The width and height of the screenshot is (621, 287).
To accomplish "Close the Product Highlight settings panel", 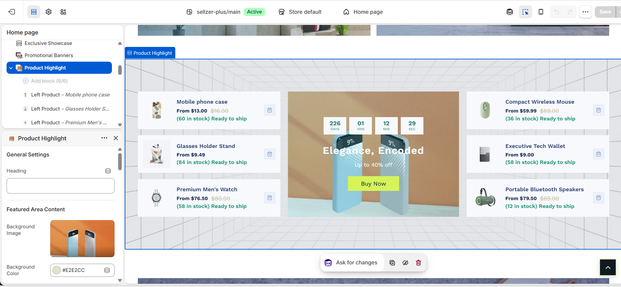I will (116, 138).
